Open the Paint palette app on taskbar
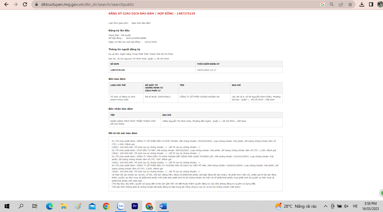The image size is (383, 212). coord(78,206)
